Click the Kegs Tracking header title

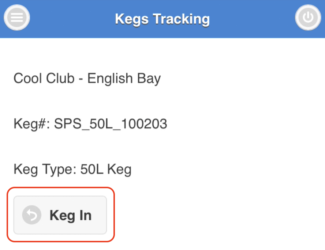tap(162, 18)
